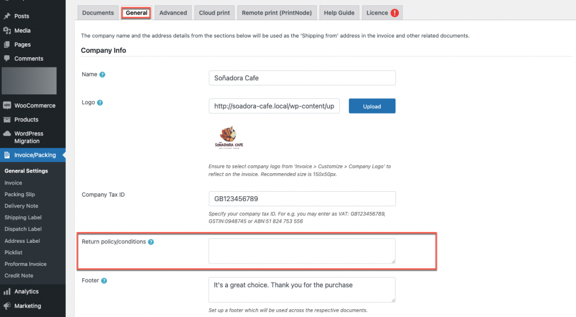Open WordPress Migration in the admin menu
576x317 pixels.
pos(29,137)
